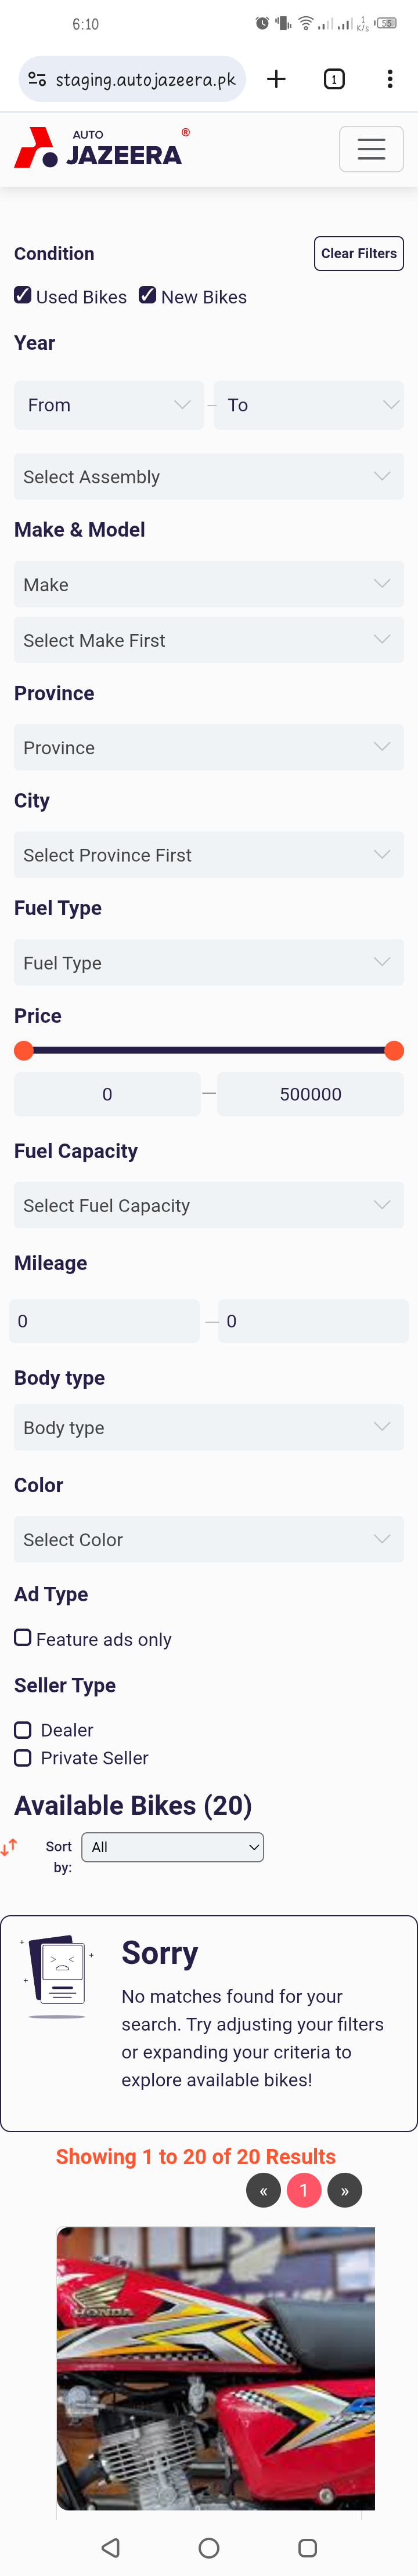Expand the Fuel Type dropdown

(209, 962)
